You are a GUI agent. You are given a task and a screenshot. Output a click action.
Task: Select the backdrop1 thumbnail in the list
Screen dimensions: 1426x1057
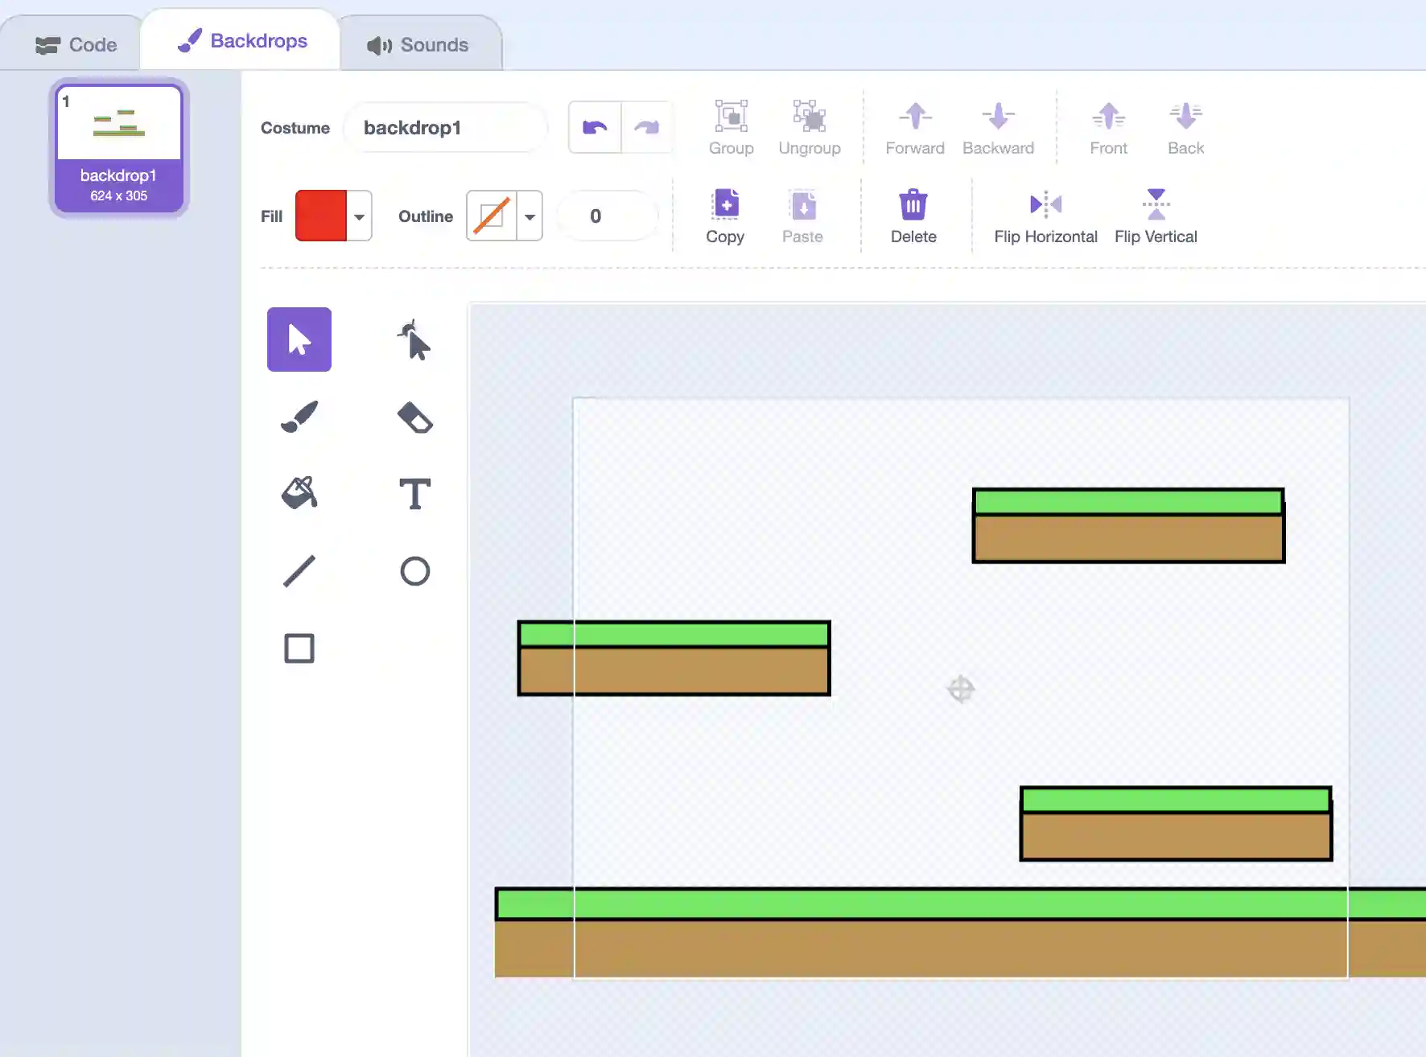point(119,148)
